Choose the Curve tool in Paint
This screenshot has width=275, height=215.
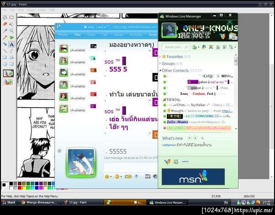pyautogui.click(x=11, y=51)
